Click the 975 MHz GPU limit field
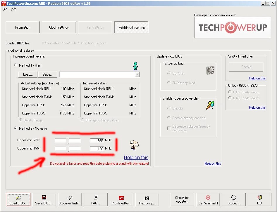Viewport: 277px width, 212px height. coord(97,140)
